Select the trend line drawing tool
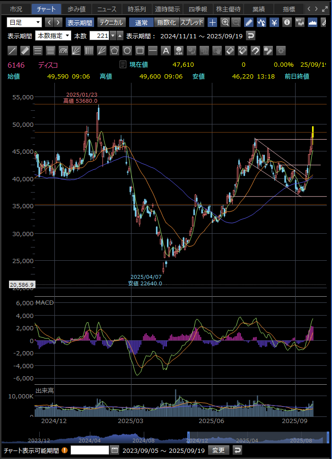This screenshot has width=332, height=459. (13, 51)
